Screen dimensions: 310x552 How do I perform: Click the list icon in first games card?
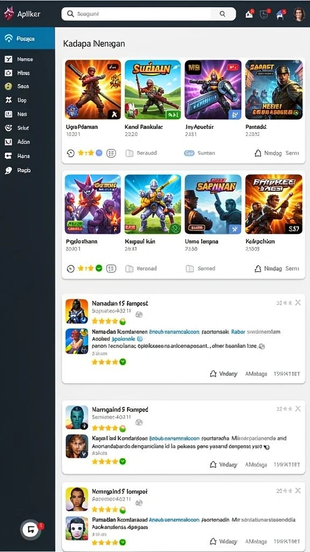click(x=111, y=153)
